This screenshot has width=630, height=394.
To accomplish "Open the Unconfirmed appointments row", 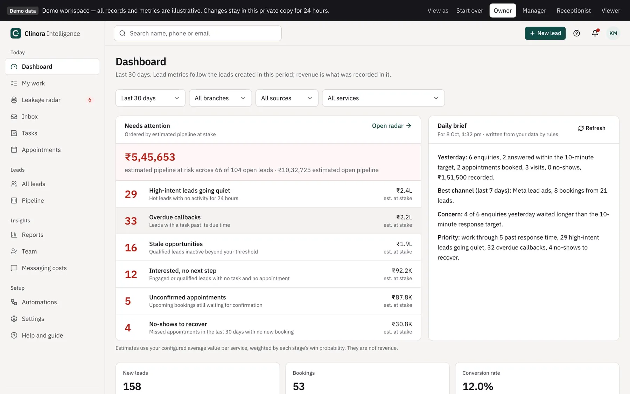I will click(268, 301).
